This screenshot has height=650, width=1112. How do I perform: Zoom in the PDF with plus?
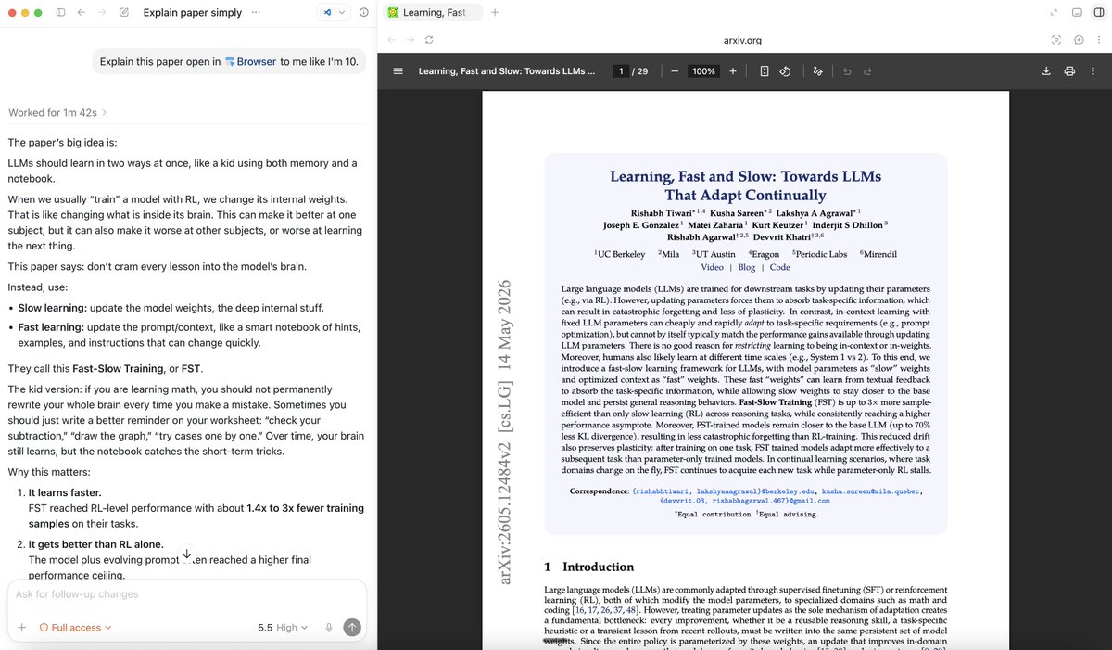[x=733, y=71]
